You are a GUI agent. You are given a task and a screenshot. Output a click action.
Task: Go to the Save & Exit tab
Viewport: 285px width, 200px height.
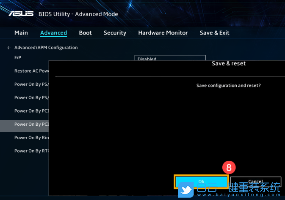click(214, 33)
